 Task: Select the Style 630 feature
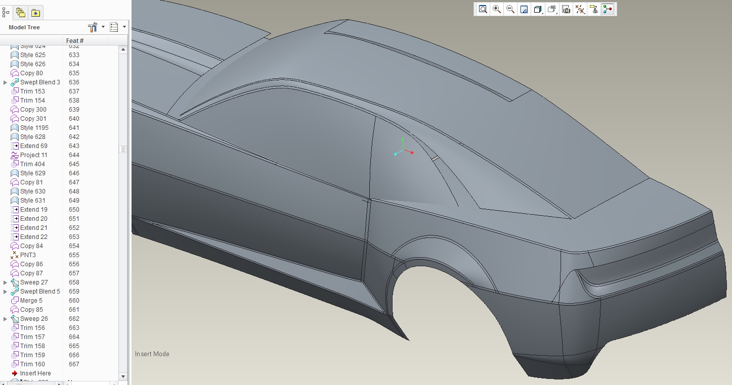tap(32, 191)
